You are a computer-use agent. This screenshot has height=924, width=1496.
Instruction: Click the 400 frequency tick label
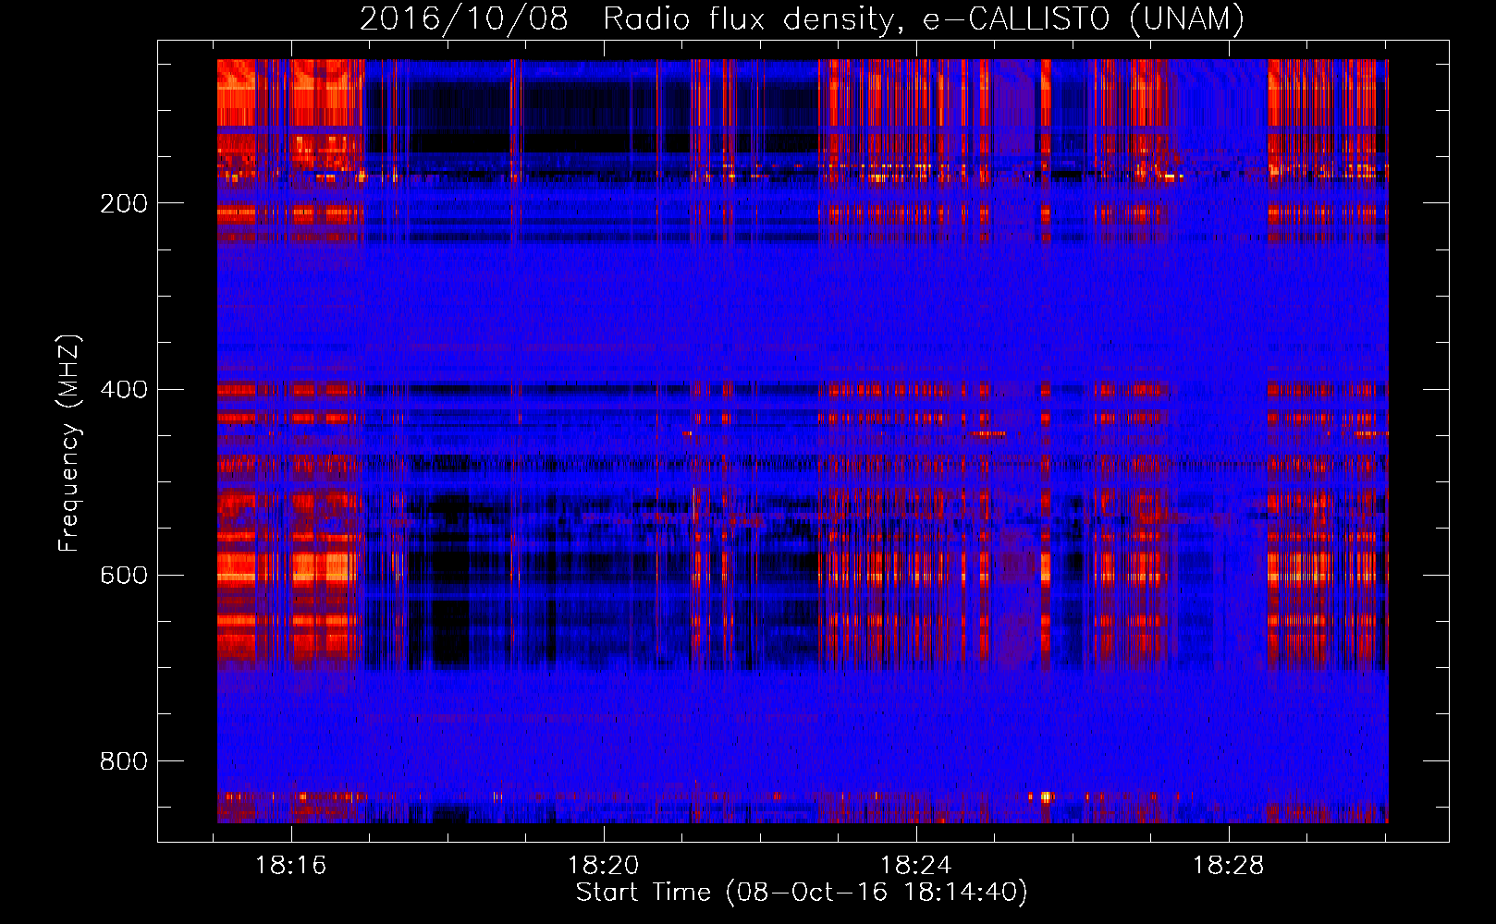(124, 389)
